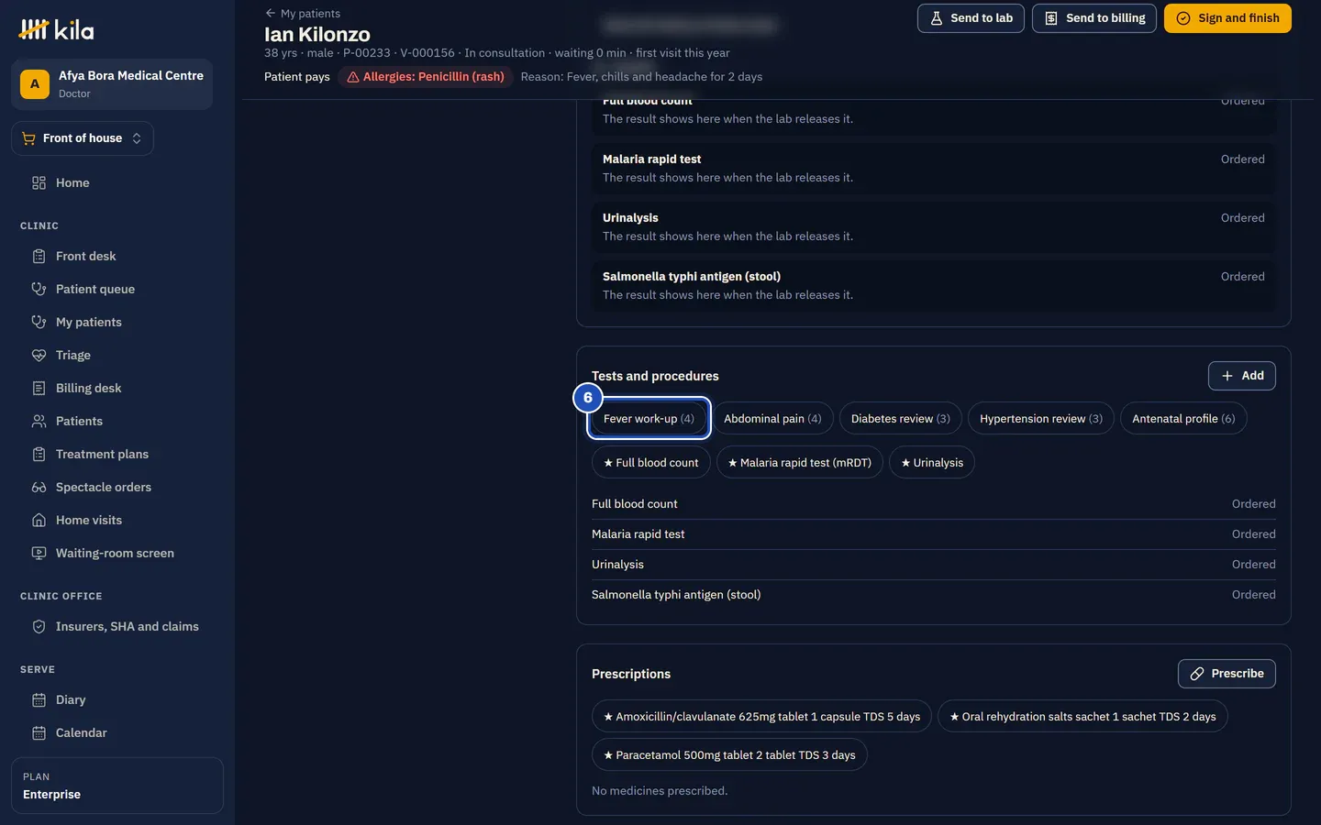1321x825 pixels.
Task: Click the allergy warning triangle icon
Action: (352, 77)
